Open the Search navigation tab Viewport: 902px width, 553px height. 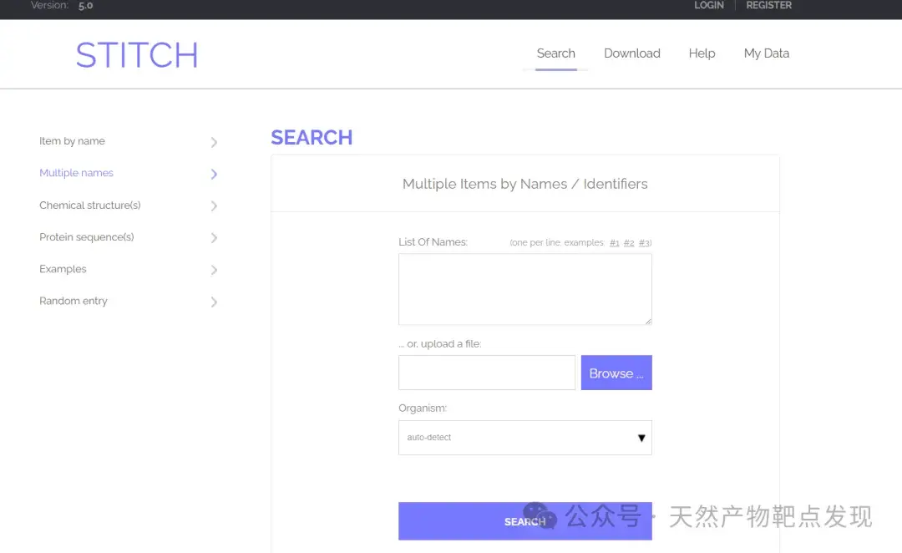pyautogui.click(x=555, y=53)
